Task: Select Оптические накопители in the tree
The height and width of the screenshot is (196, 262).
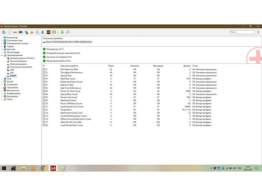Action: tap(21, 67)
